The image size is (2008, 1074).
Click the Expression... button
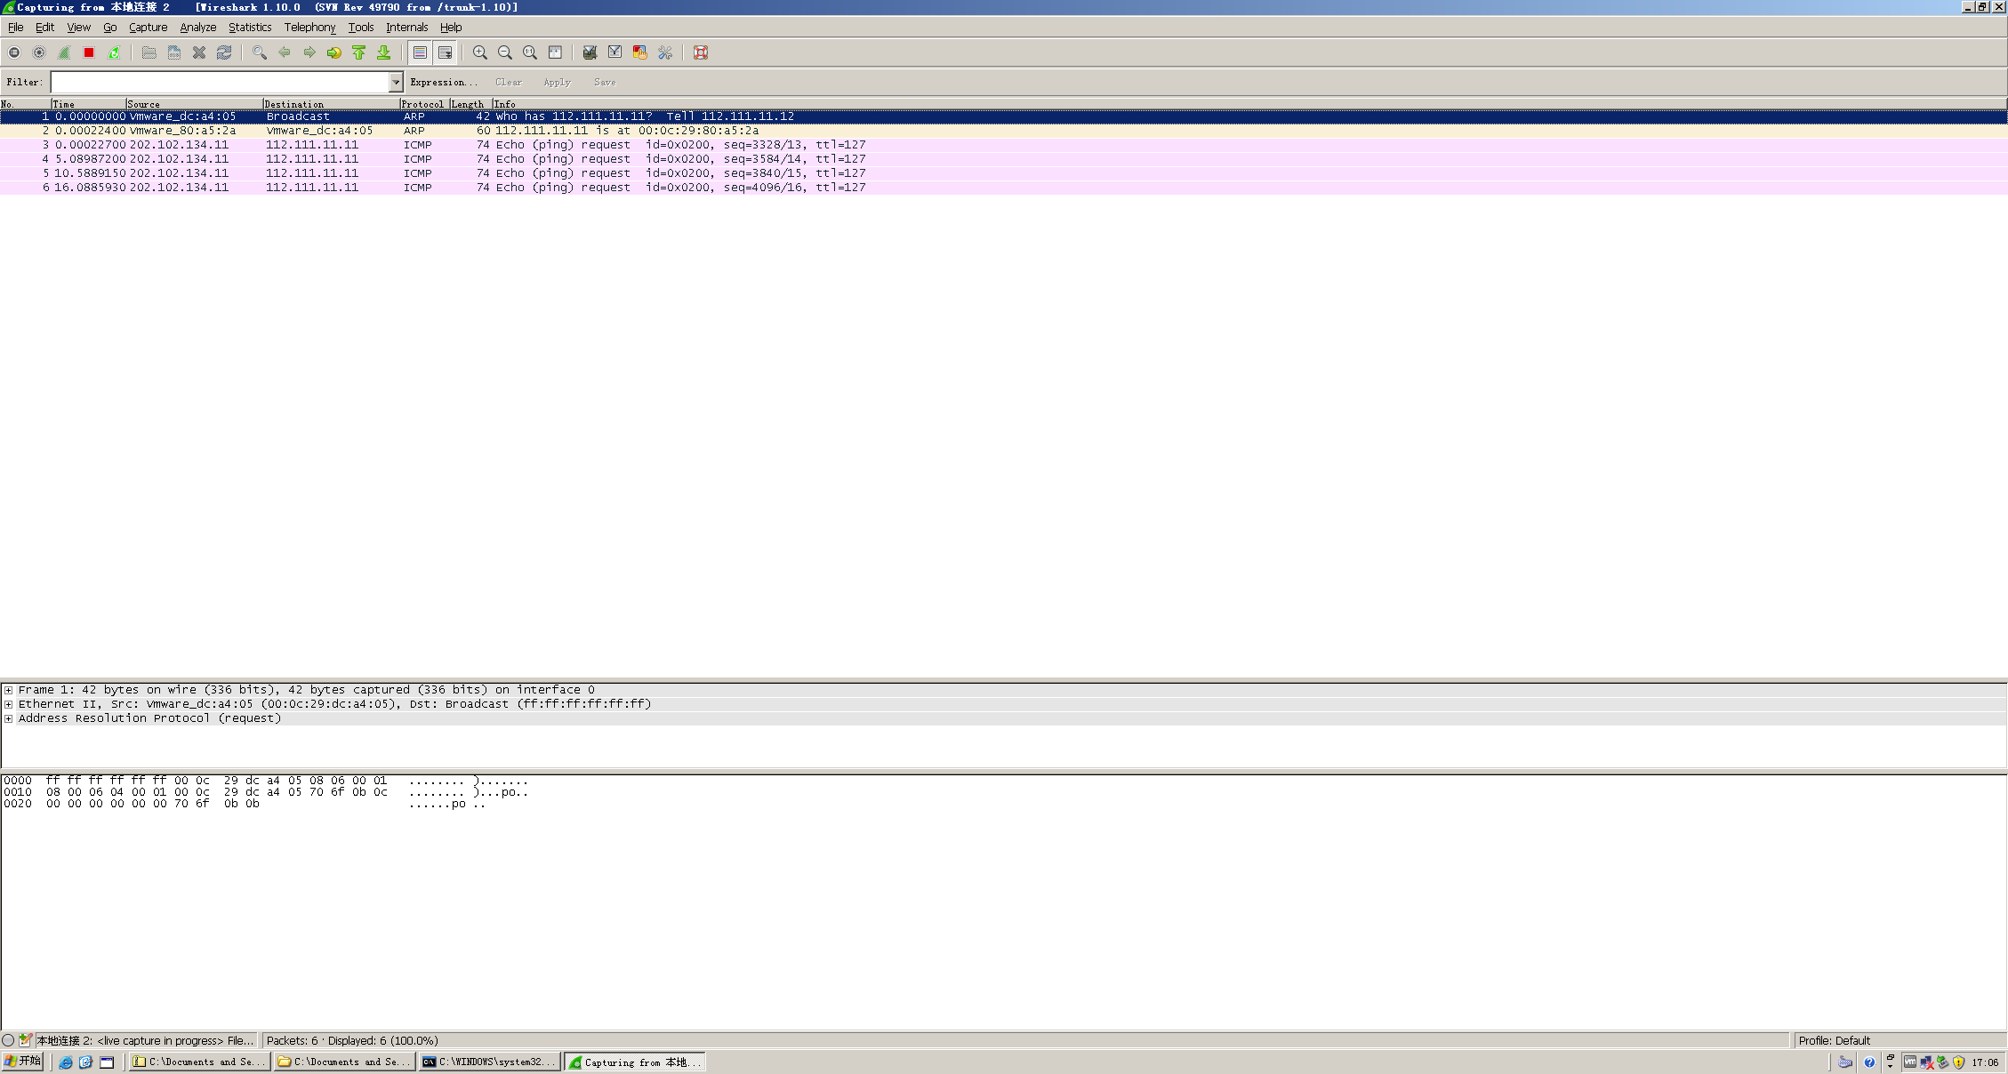(x=443, y=82)
